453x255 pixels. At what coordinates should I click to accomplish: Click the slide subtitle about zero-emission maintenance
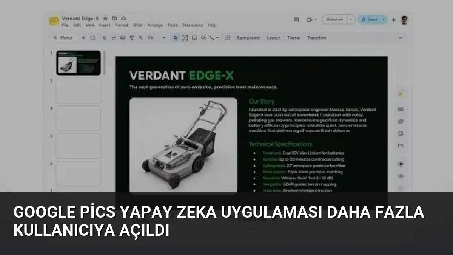coord(204,87)
